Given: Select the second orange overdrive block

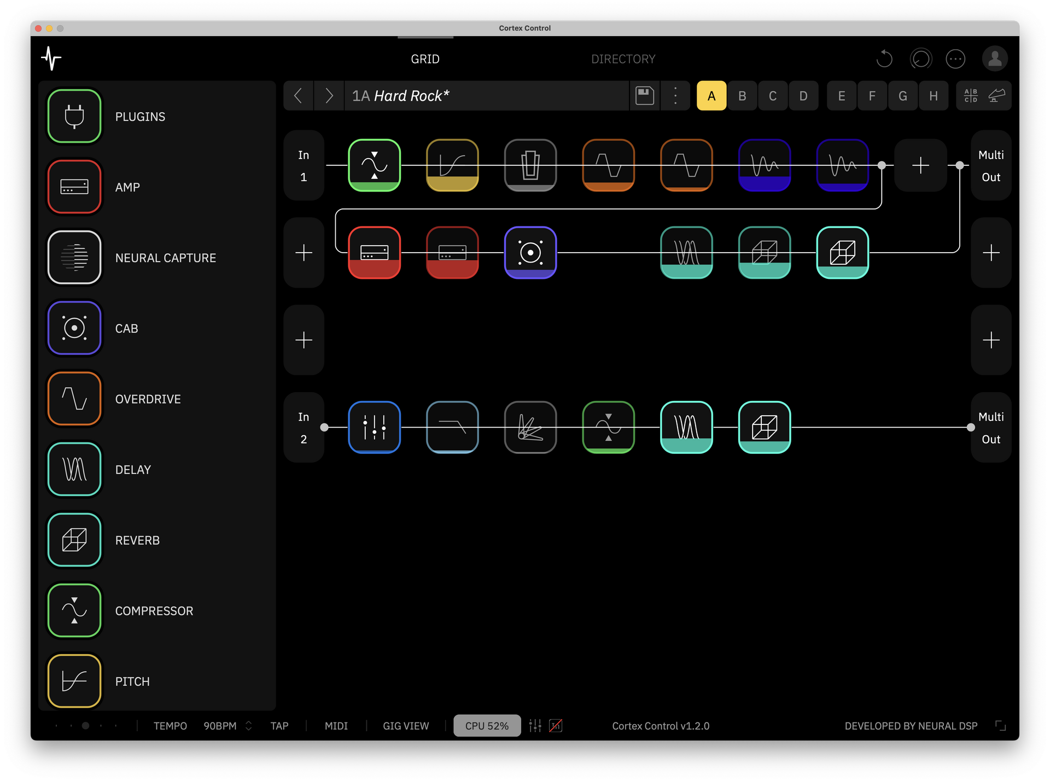Looking at the screenshot, I should click(x=686, y=165).
